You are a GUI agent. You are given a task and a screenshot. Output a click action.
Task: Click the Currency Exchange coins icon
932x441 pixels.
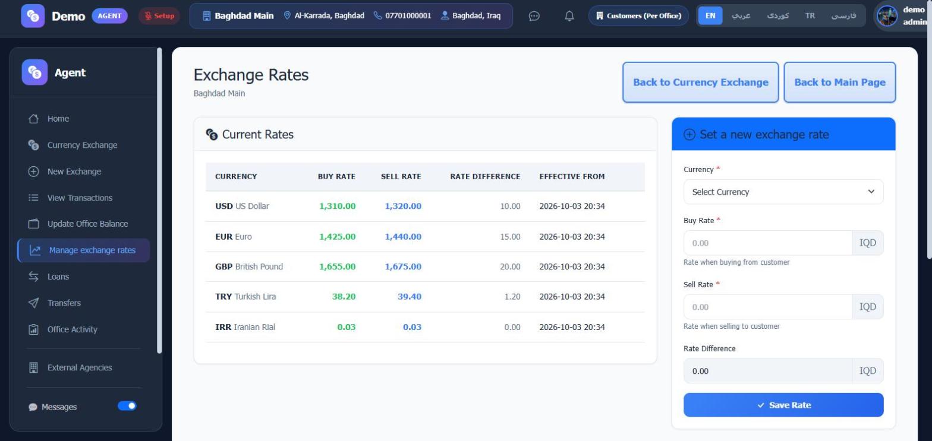coord(34,145)
